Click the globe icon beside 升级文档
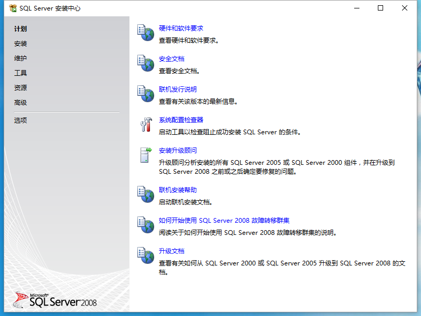Screen dimensions: 421x316 click(x=146, y=255)
